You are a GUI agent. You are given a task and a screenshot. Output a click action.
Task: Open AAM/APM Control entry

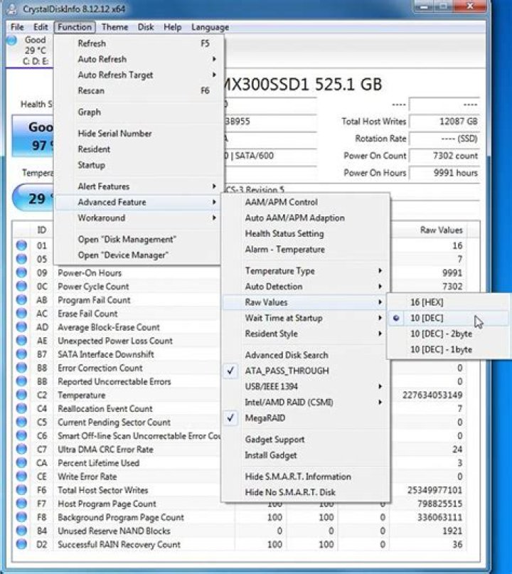[x=306, y=202]
